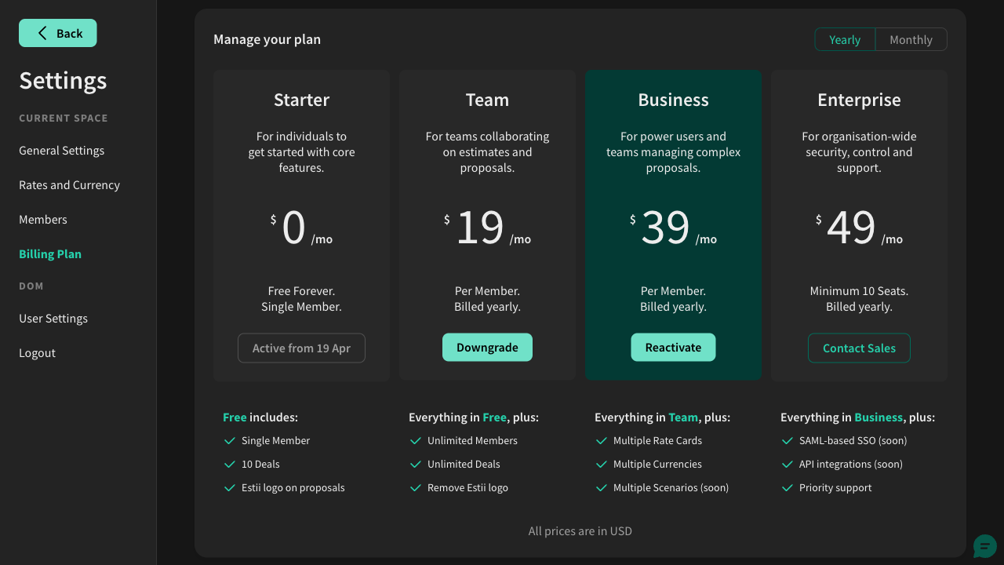This screenshot has height=565, width=1004.
Task: Click the checkmark beside Multiple Currencies
Action: coord(602,465)
